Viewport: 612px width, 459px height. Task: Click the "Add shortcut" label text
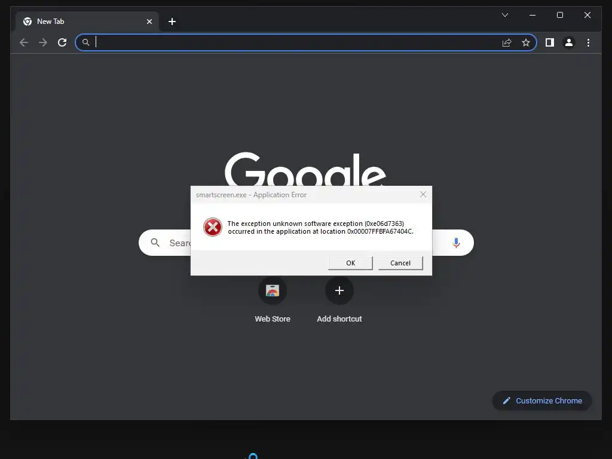(339, 319)
